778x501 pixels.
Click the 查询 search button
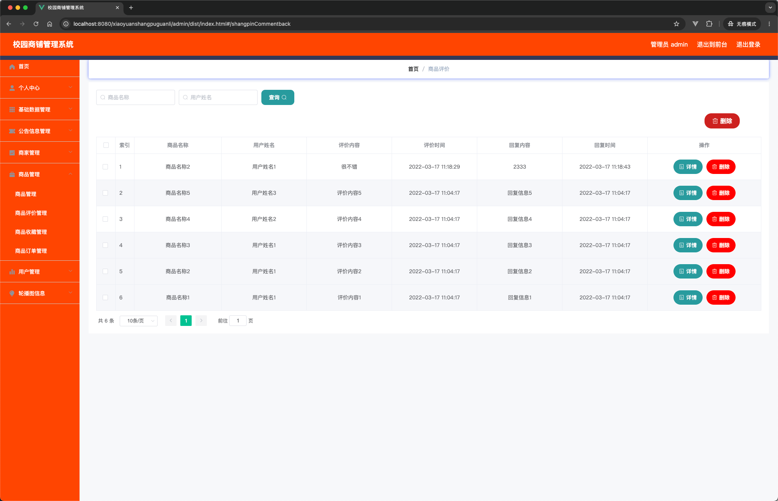click(x=278, y=97)
